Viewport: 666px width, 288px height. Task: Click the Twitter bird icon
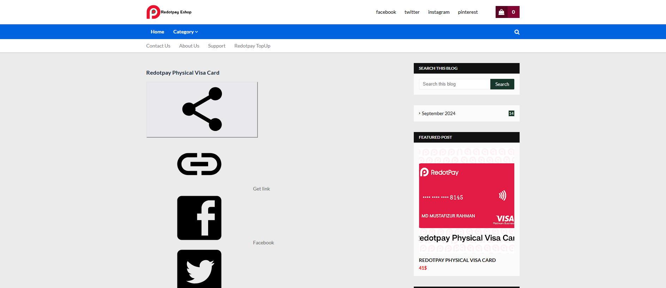[199, 269]
